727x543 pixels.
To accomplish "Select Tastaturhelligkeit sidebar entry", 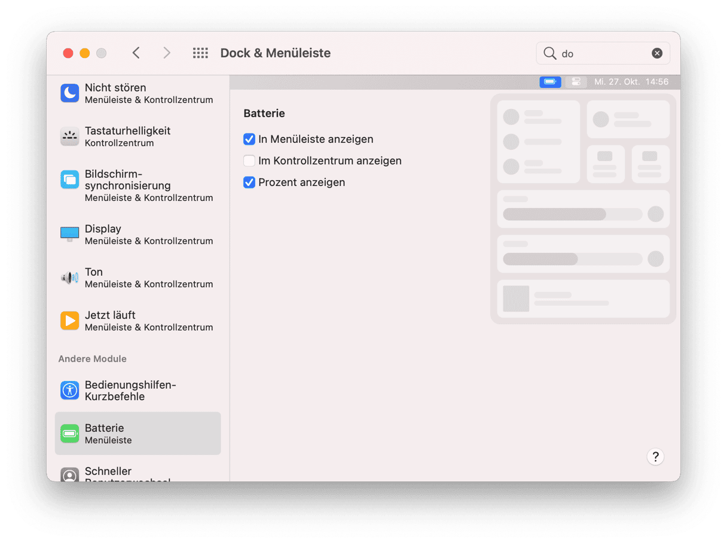I will 138,136.
